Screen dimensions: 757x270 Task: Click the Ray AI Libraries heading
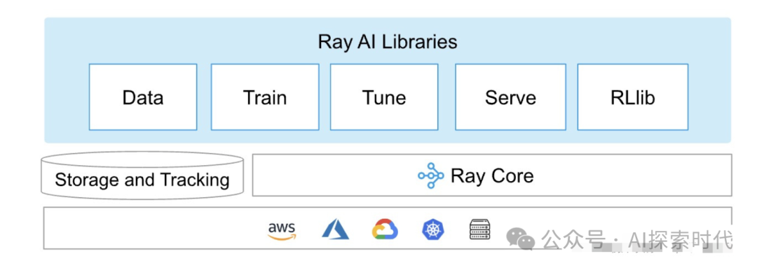[x=387, y=41]
